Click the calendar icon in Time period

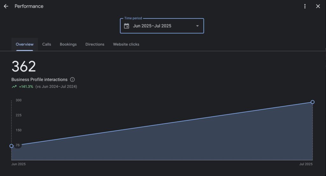126,26
